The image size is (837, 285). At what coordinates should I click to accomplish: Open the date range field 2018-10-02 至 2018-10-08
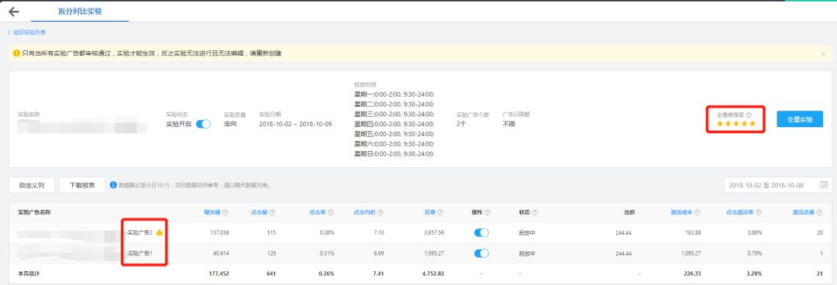pyautogui.click(x=777, y=185)
